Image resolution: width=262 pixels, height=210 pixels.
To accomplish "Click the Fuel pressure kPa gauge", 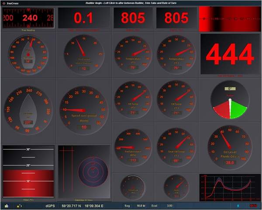I will [x=133, y=147].
